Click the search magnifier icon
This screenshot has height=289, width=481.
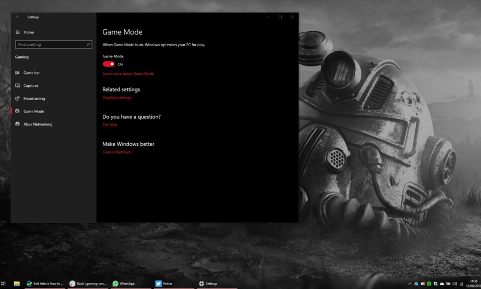click(88, 45)
